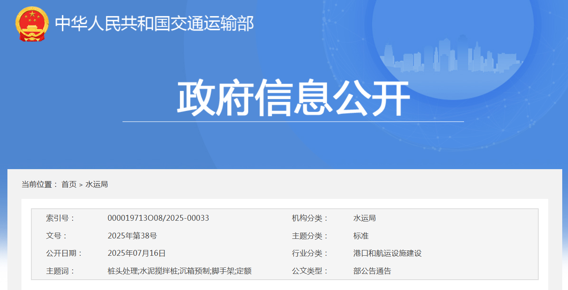
Task: Select index number 000019713O08/2025-00033
Action: pos(158,218)
